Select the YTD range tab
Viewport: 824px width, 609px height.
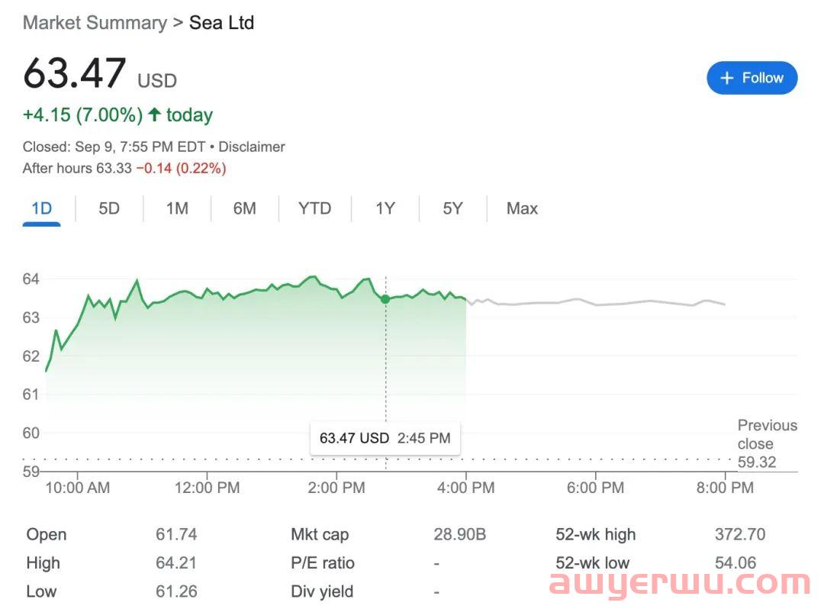tap(314, 208)
